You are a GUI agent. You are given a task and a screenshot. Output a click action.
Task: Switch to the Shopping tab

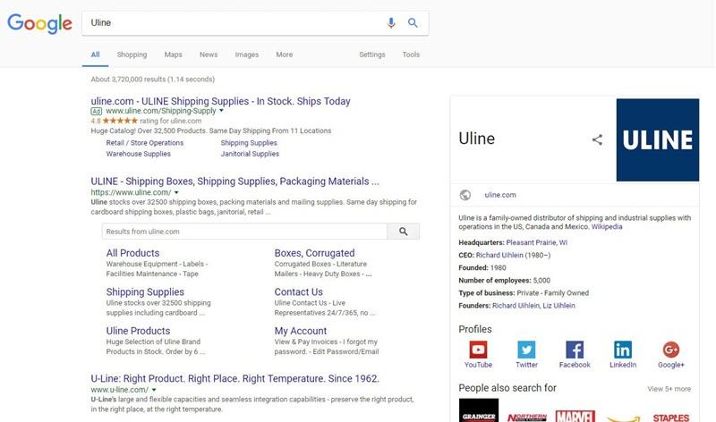[132, 55]
